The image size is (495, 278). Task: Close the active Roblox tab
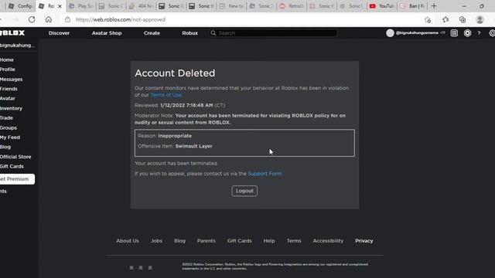coord(60,6)
